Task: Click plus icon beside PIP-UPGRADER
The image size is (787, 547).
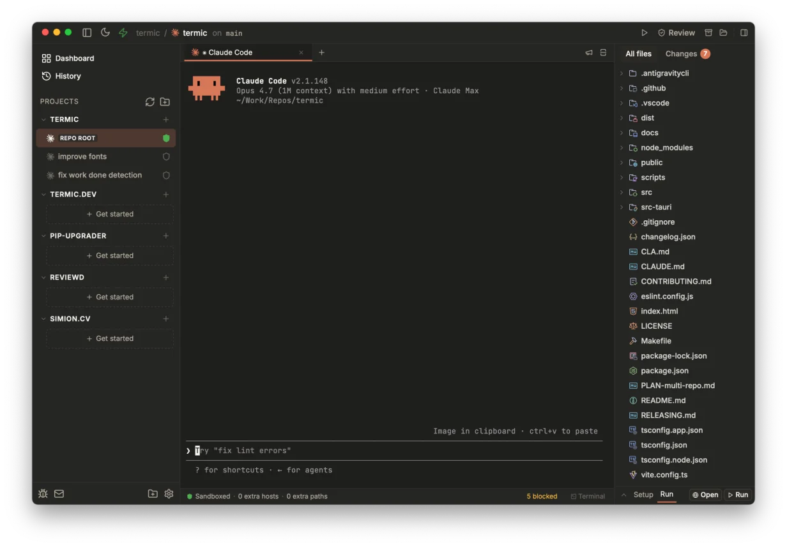Action: point(166,236)
